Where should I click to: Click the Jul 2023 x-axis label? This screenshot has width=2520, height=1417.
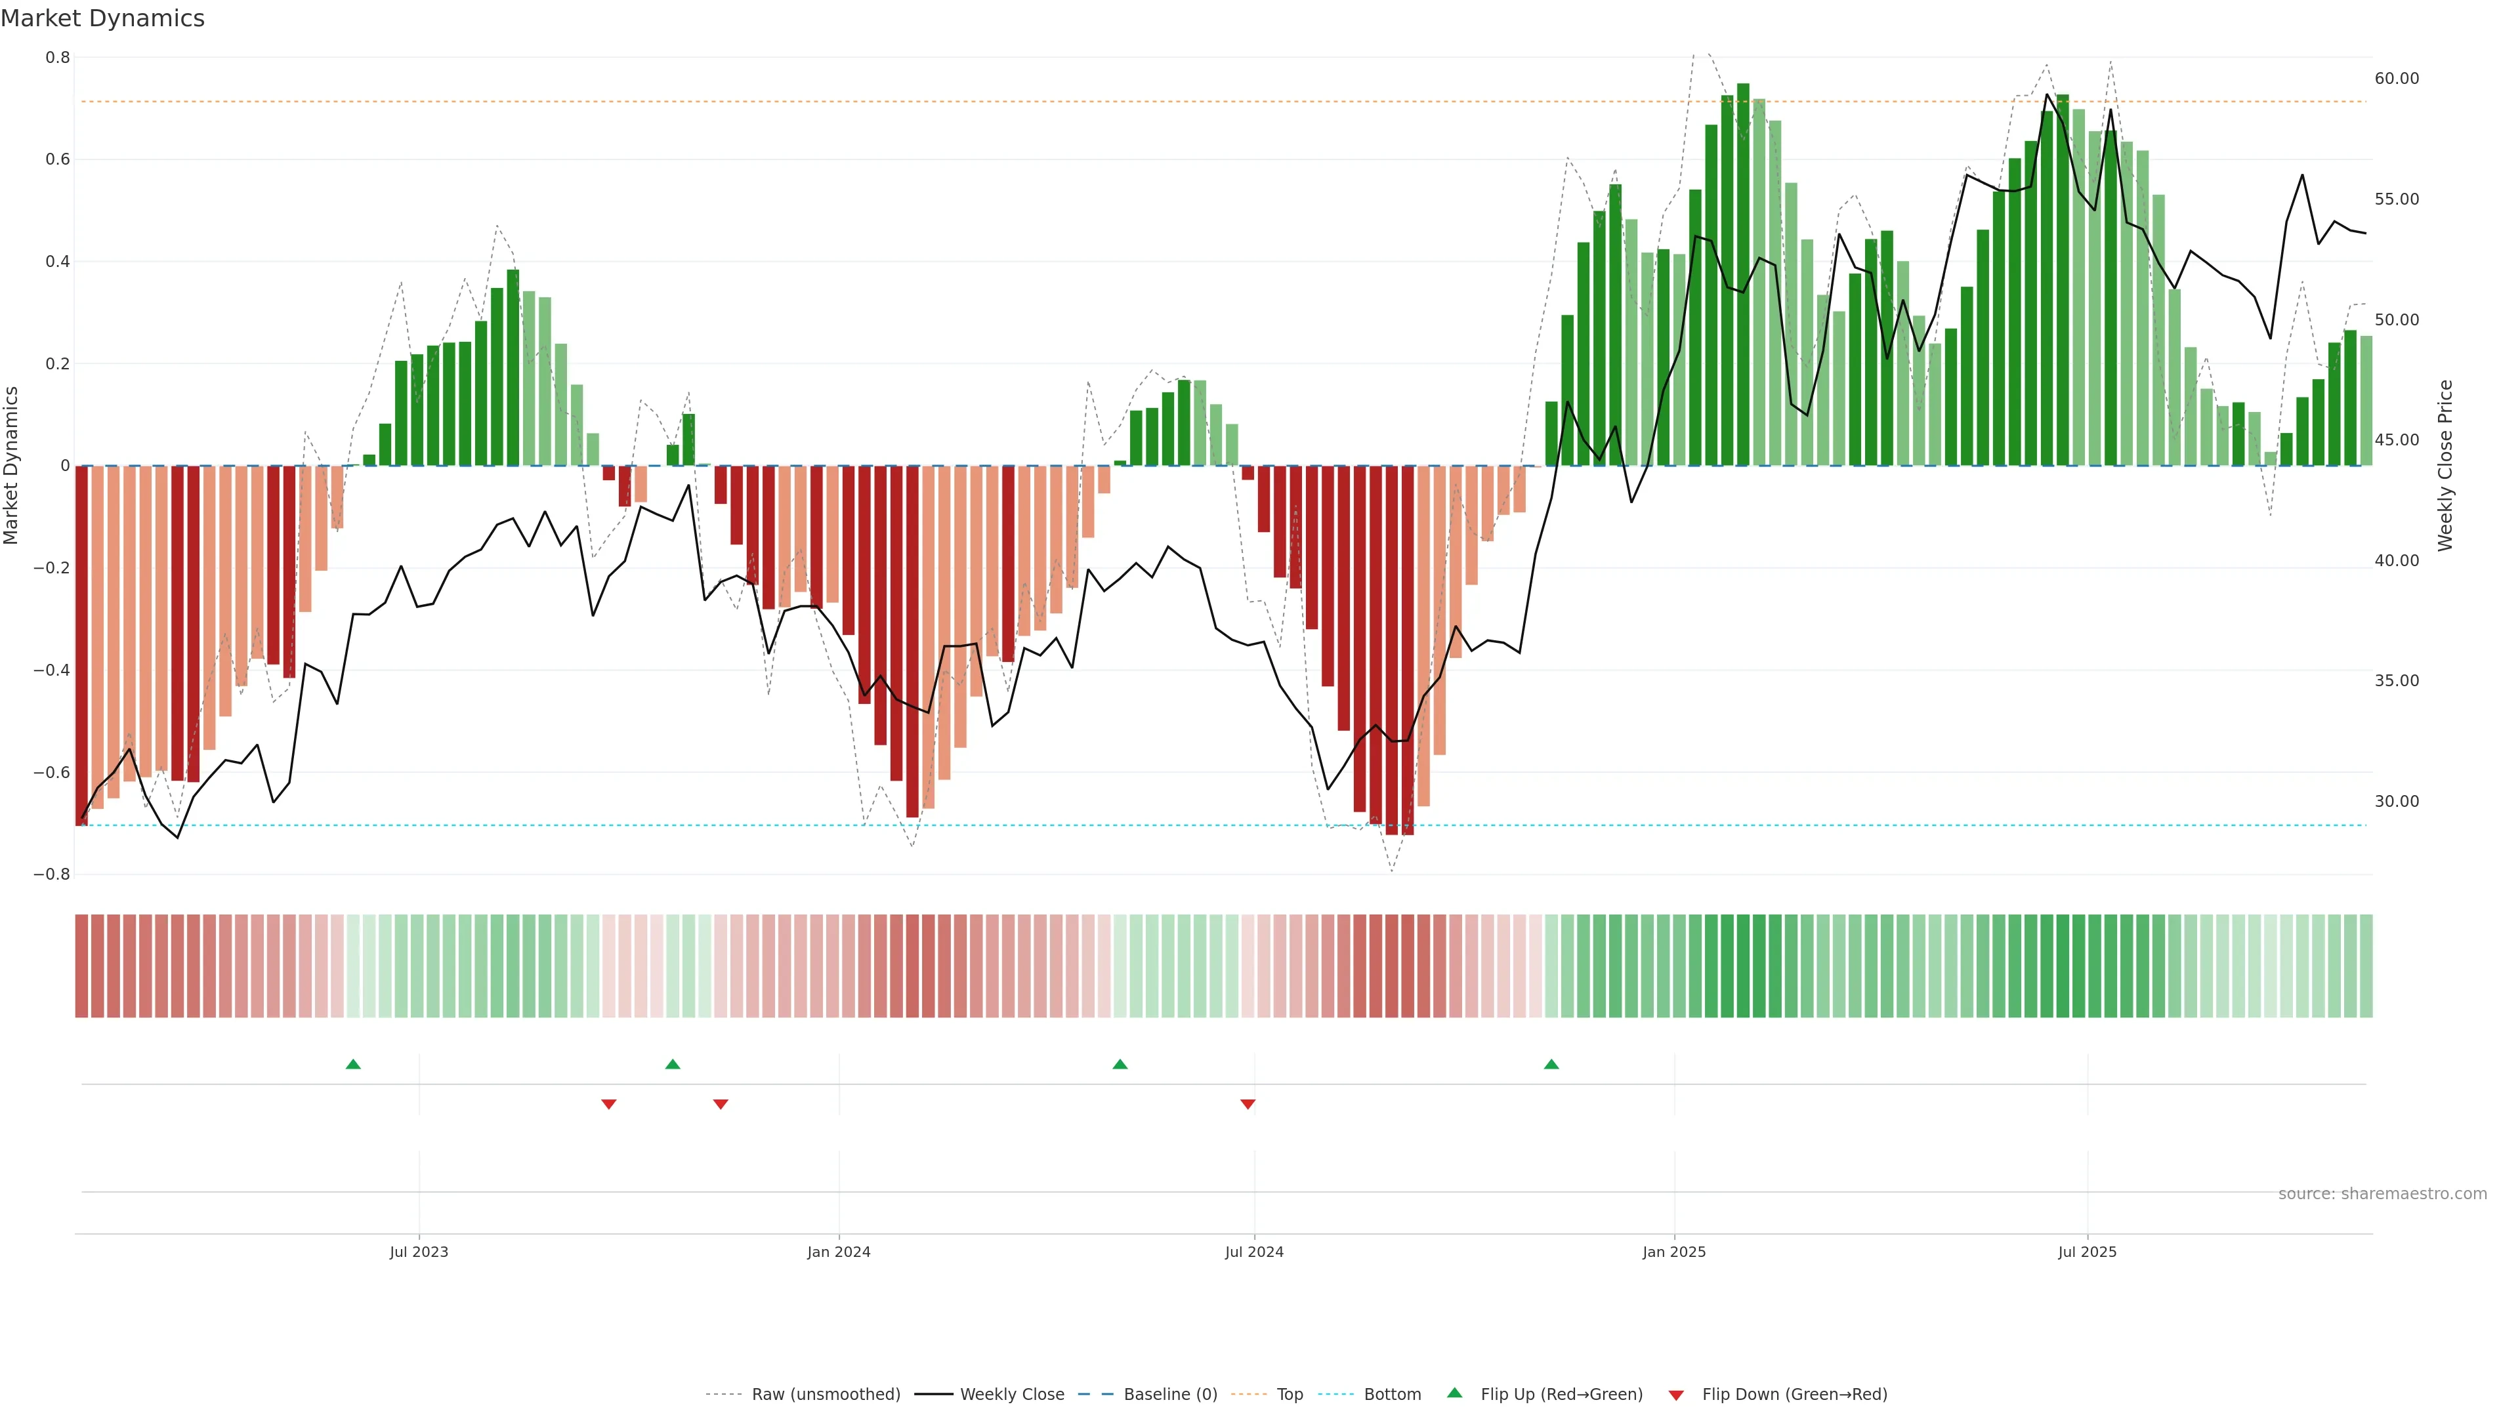(x=419, y=1252)
